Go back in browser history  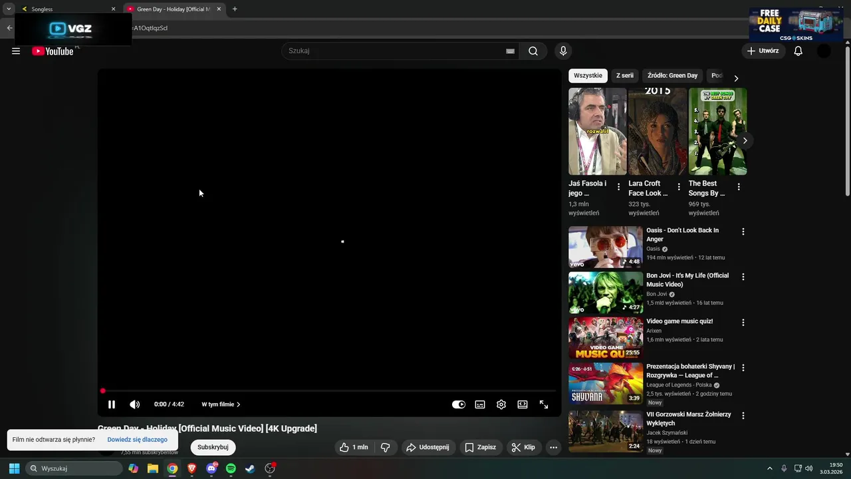pos(9,28)
